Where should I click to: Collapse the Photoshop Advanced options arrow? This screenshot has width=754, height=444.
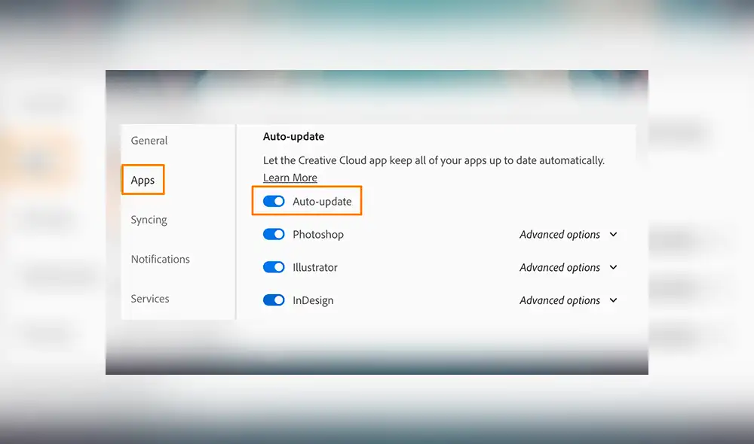coord(613,234)
